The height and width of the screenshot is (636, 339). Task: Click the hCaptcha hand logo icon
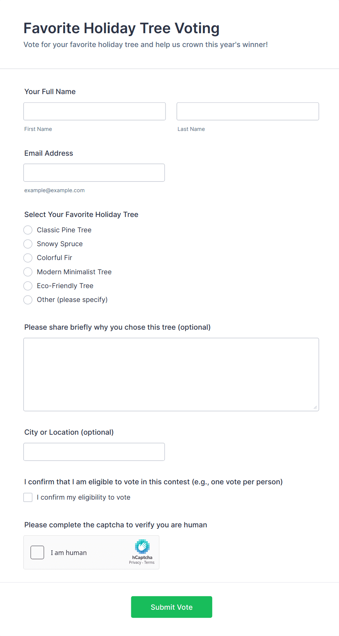(x=142, y=548)
